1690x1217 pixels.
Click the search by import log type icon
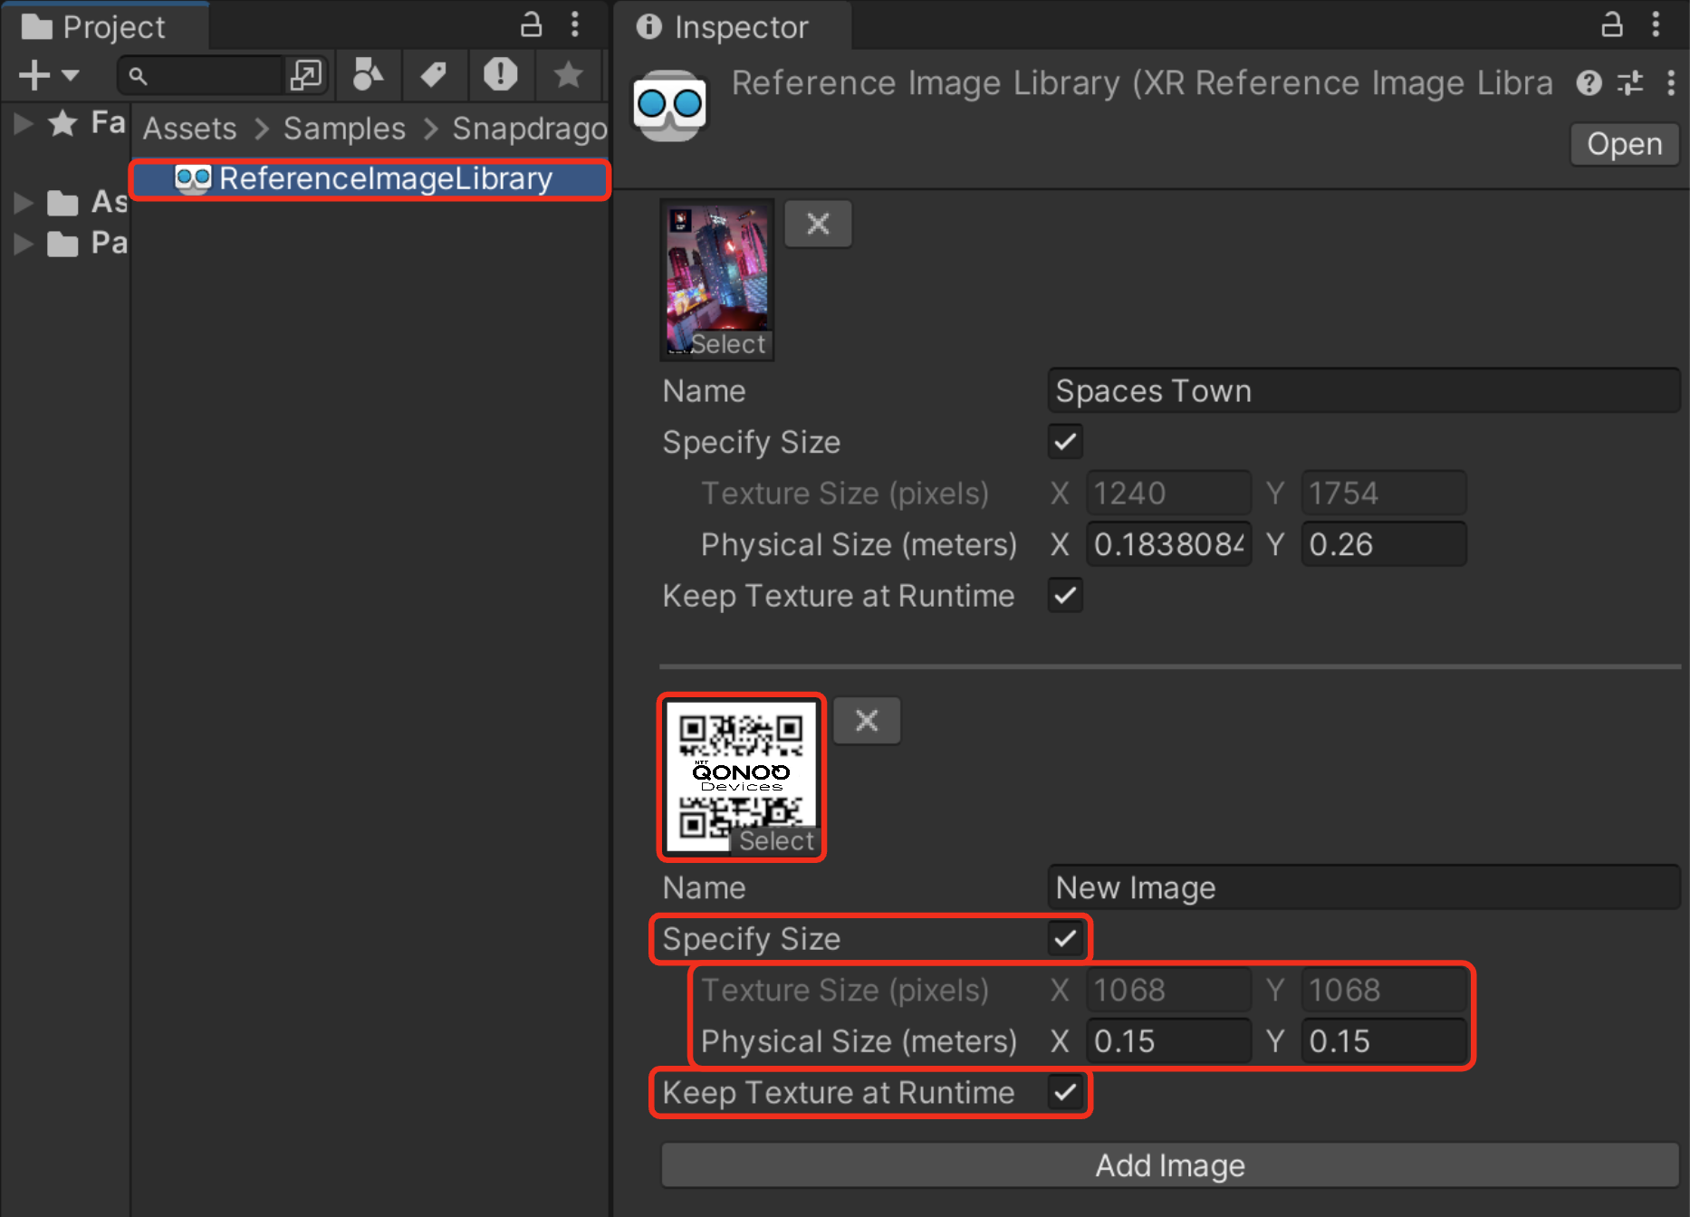[x=500, y=75]
